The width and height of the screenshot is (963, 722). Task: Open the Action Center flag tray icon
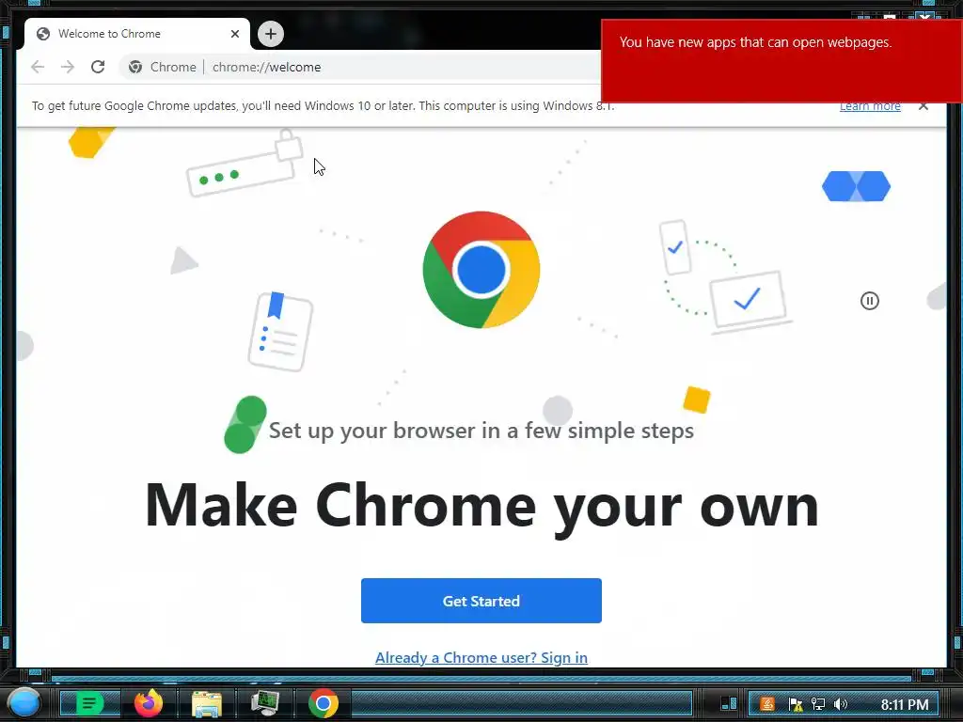pyautogui.click(x=795, y=704)
